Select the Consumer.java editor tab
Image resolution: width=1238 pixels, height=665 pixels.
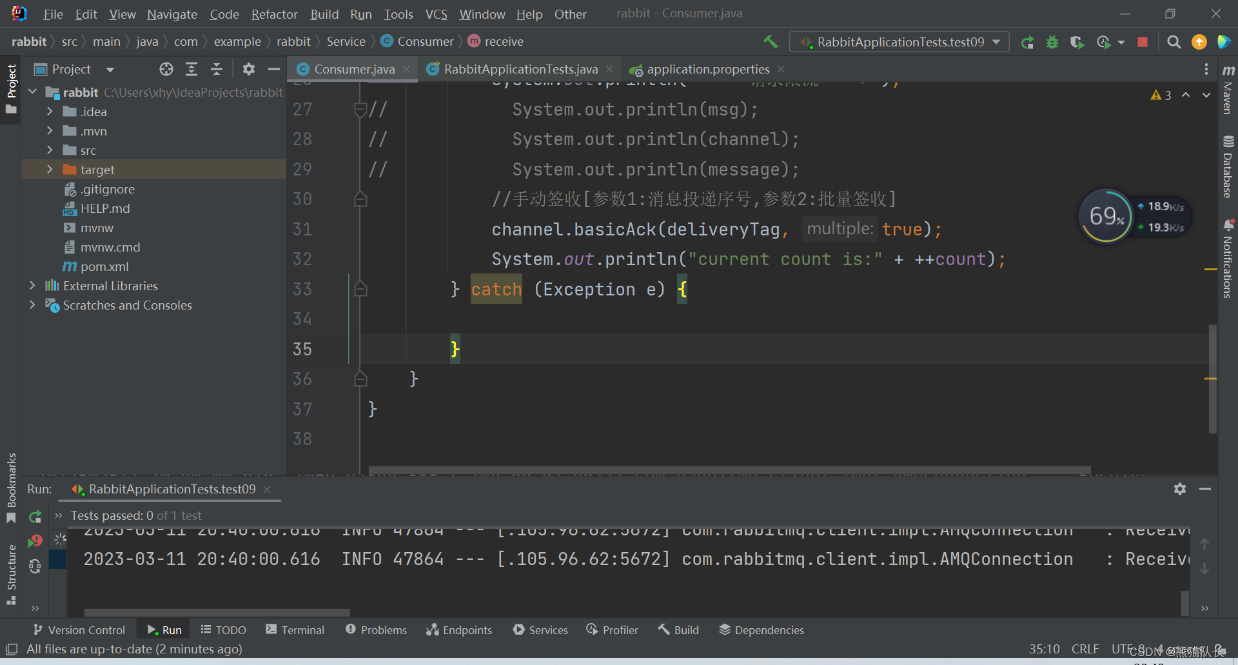coord(354,69)
